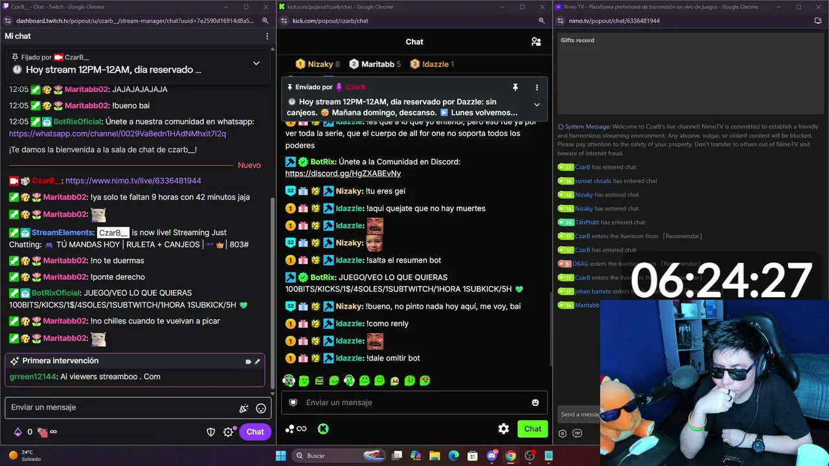This screenshot has width=829, height=466.
Task: Open Kick chat user list icon
Action: click(536, 42)
